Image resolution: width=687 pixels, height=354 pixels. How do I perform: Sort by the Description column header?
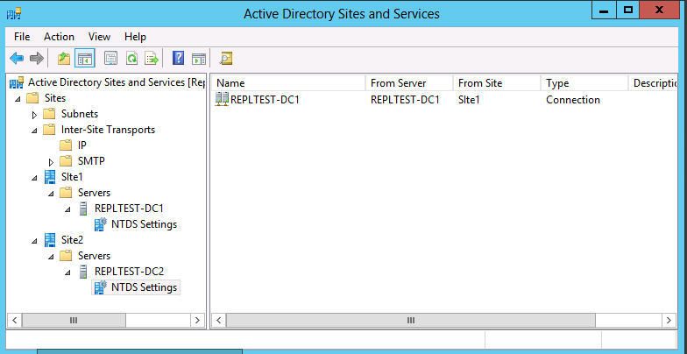click(654, 82)
